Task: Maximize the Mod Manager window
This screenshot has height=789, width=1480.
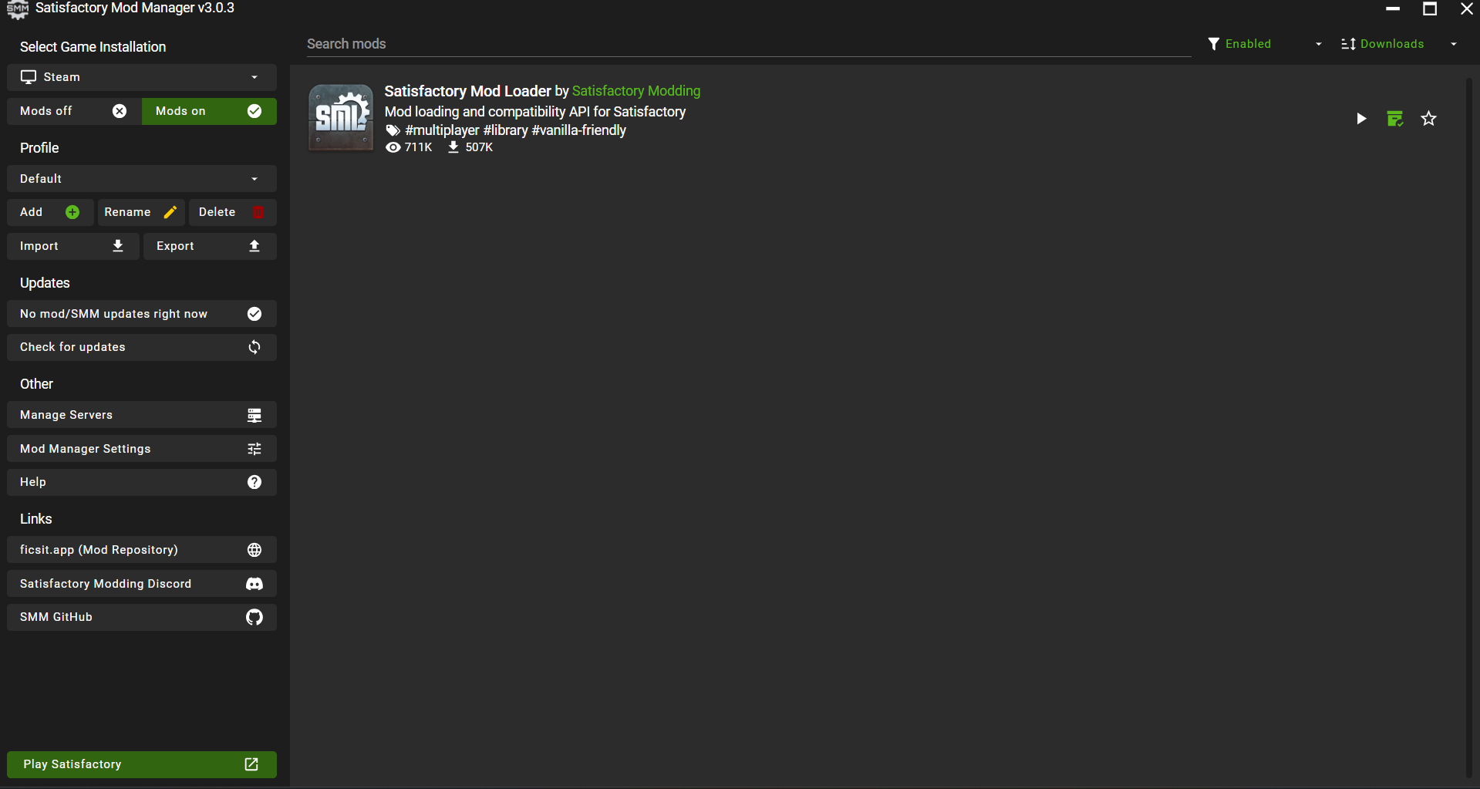Action: pos(1430,8)
